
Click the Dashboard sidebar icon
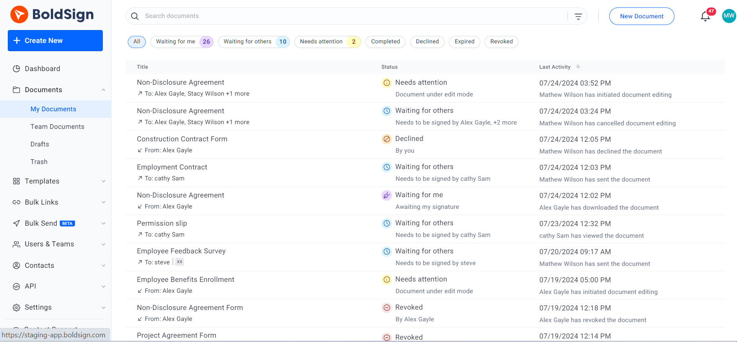pos(16,69)
